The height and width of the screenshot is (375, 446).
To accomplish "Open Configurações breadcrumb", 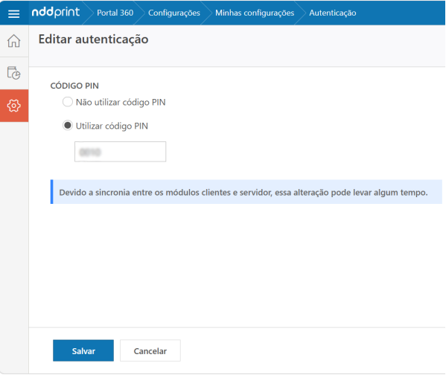I will (174, 13).
